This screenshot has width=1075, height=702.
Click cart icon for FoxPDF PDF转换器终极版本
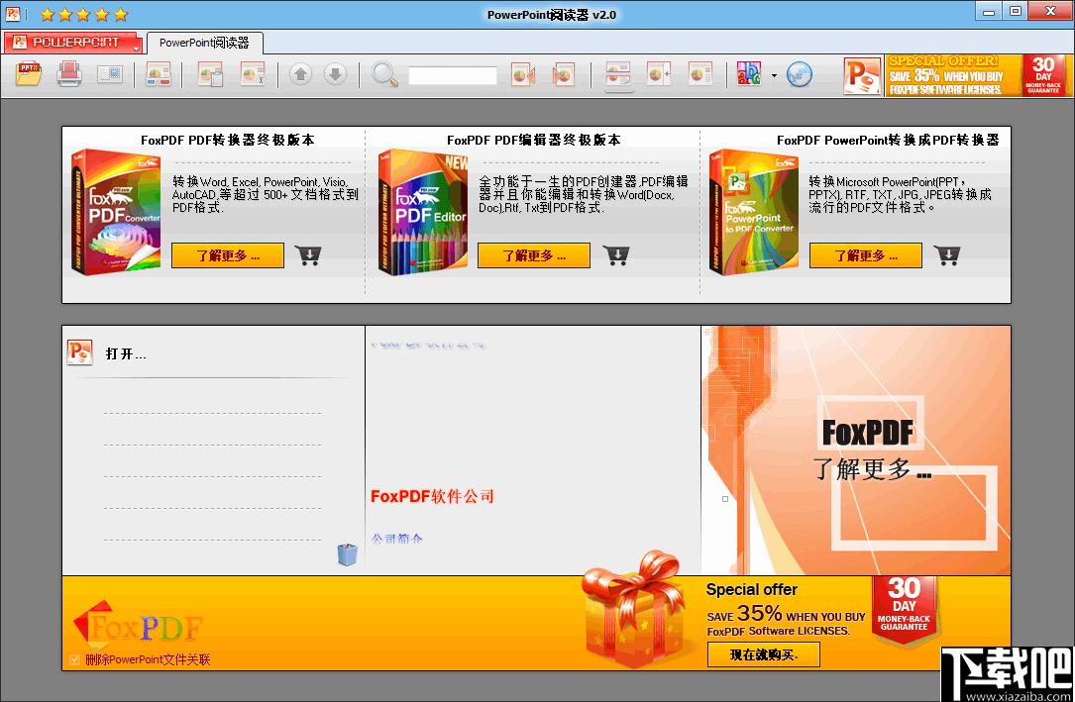click(x=308, y=255)
